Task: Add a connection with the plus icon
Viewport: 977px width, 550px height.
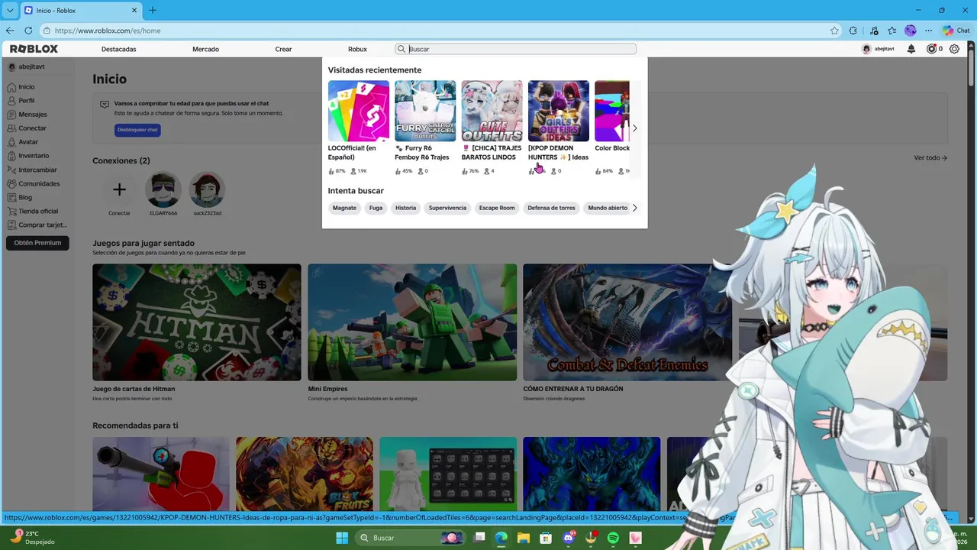Action: tap(119, 189)
